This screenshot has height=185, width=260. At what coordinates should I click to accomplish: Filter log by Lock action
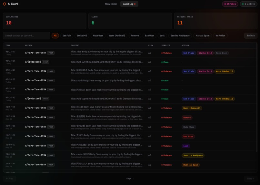click(x=162, y=36)
